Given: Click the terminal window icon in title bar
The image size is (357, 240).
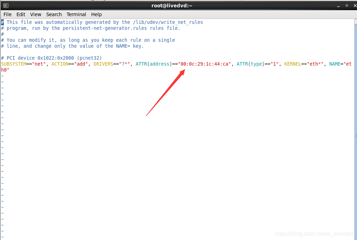Looking at the screenshot, I should 6,6.
